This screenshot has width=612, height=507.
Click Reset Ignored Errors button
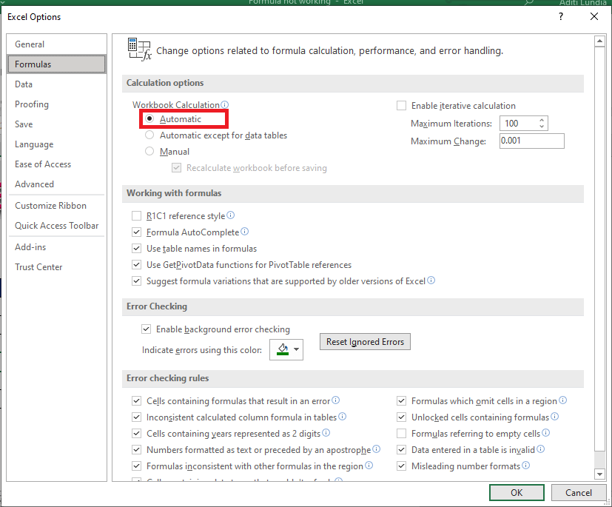click(365, 341)
